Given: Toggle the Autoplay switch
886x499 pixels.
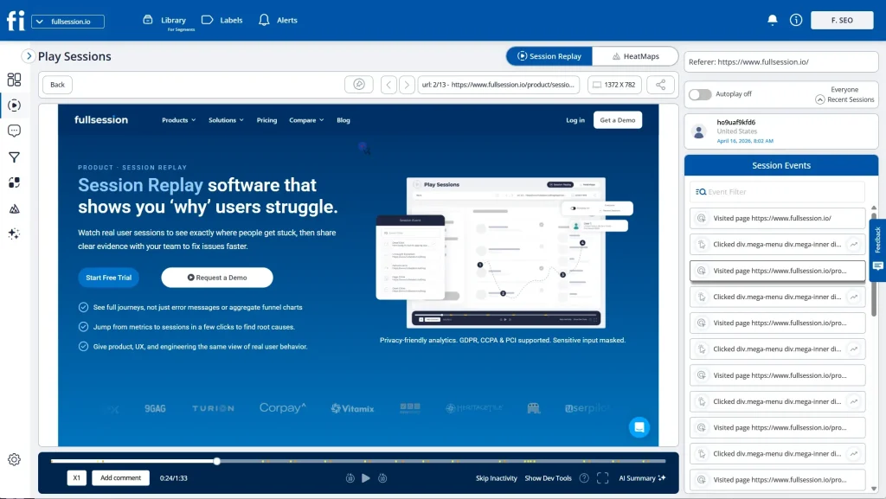Looking at the screenshot, I should coord(700,94).
